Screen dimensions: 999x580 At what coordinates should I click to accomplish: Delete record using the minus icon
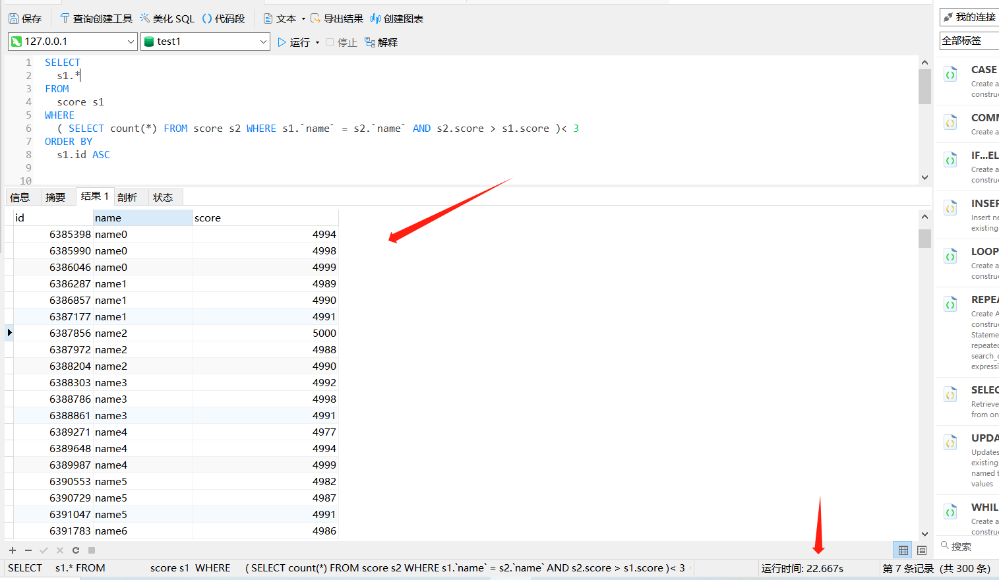(x=28, y=550)
